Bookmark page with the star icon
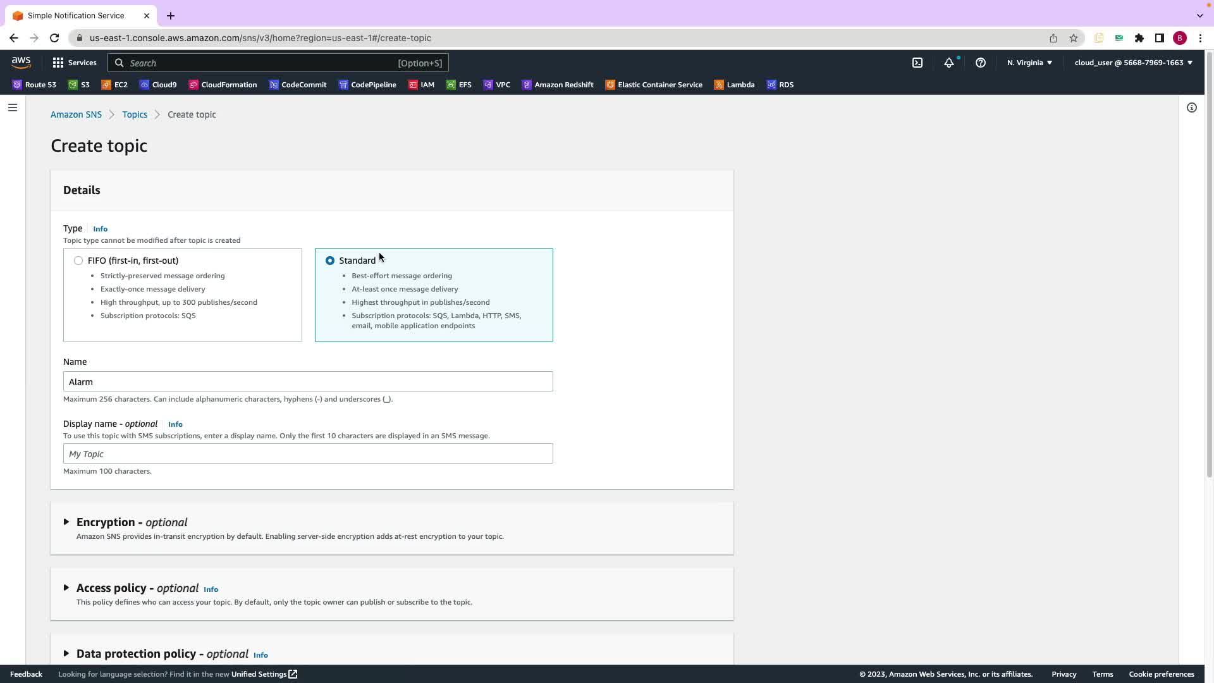 (x=1073, y=38)
